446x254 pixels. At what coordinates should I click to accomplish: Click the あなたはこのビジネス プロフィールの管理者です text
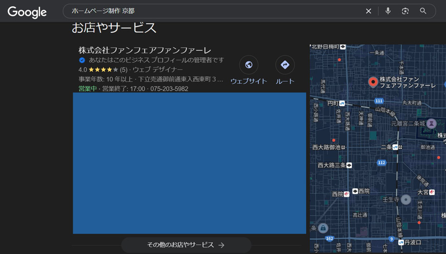156,60
